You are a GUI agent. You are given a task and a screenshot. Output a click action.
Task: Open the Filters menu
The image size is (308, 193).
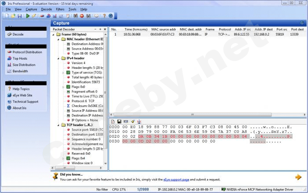click(x=60, y=9)
